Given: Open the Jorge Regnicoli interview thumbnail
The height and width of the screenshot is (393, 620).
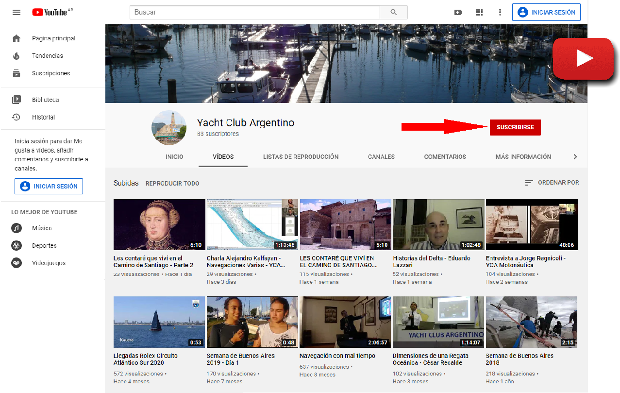Looking at the screenshot, I should click(532, 224).
